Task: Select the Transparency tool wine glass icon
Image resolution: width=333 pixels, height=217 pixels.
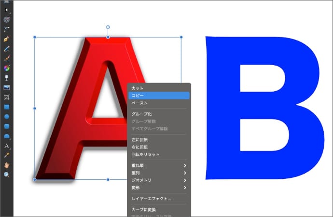Action: [x=7, y=77]
